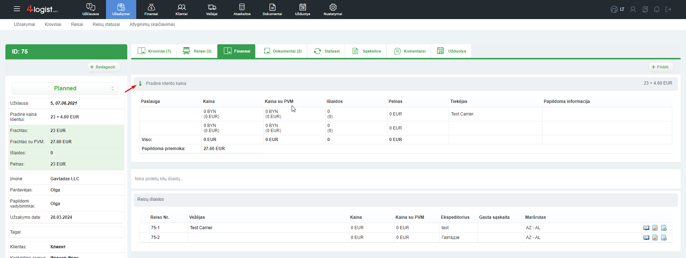686x258 pixels.
Task: Open the user profile icon
Action: click(x=633, y=9)
